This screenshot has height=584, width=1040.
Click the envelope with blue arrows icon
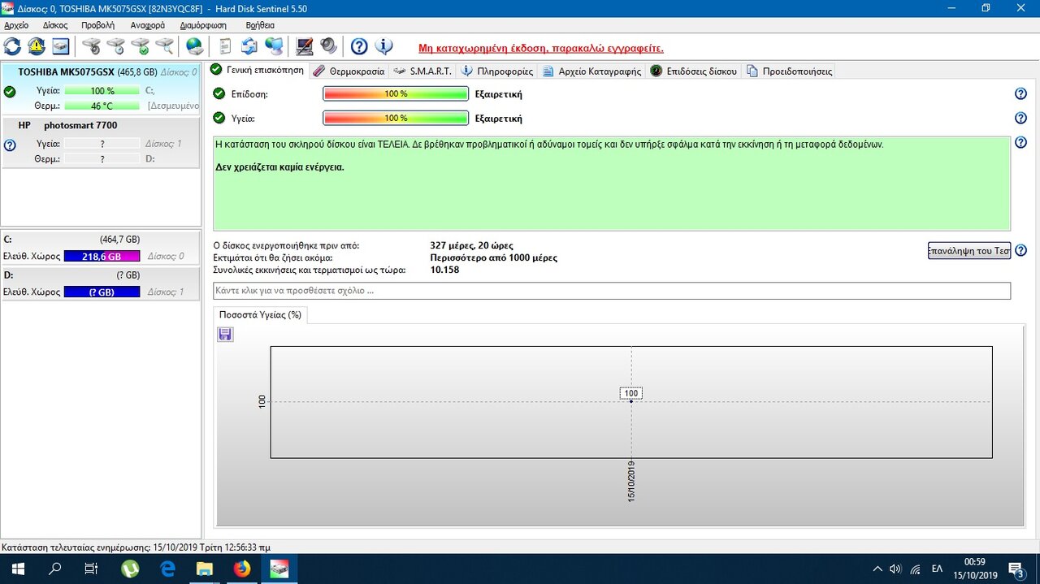pyautogui.click(x=249, y=46)
